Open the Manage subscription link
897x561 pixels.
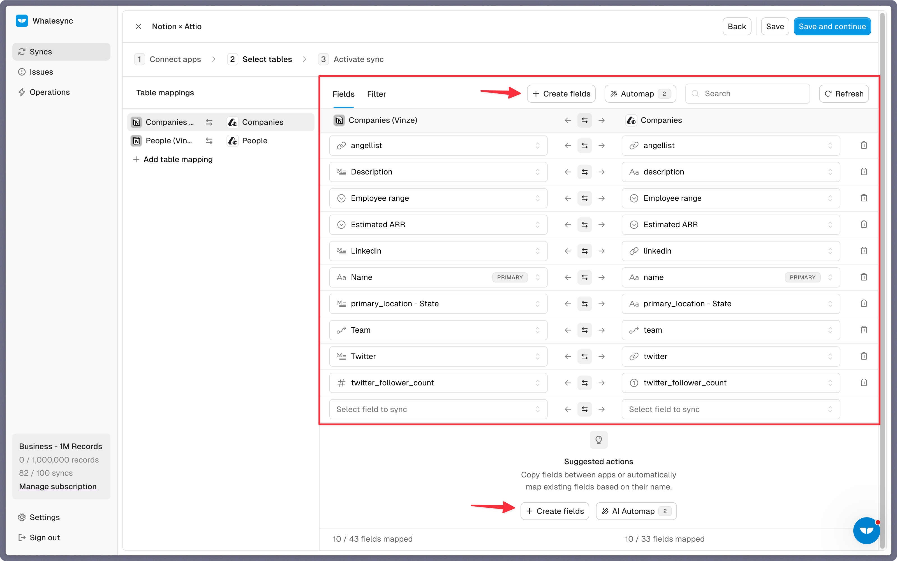58,486
